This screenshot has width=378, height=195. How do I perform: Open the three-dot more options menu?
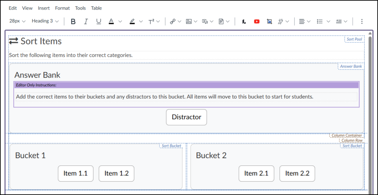coord(362,21)
